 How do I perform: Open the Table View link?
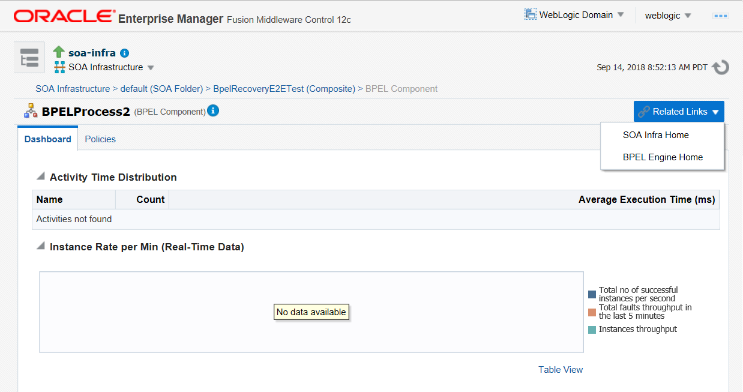click(561, 370)
